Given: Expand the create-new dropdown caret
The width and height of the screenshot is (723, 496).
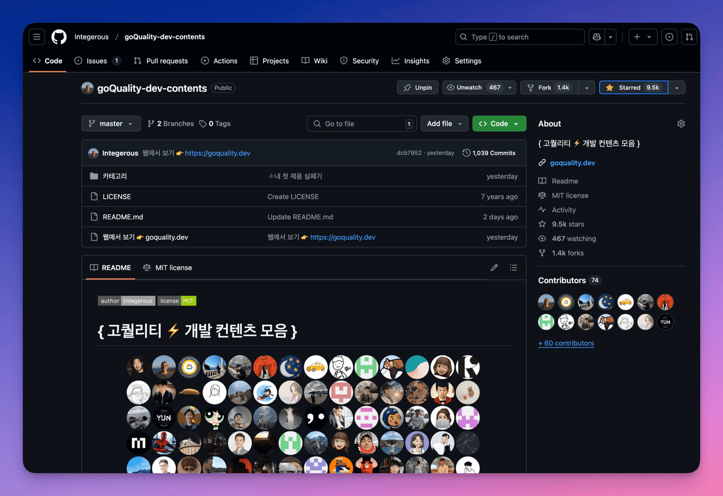Looking at the screenshot, I should (x=649, y=37).
